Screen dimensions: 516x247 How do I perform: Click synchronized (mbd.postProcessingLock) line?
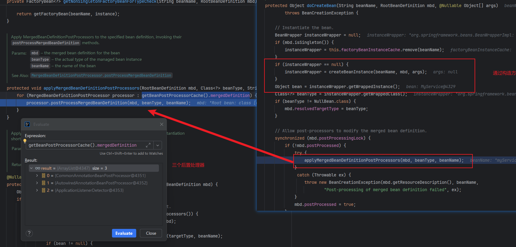[323, 138]
